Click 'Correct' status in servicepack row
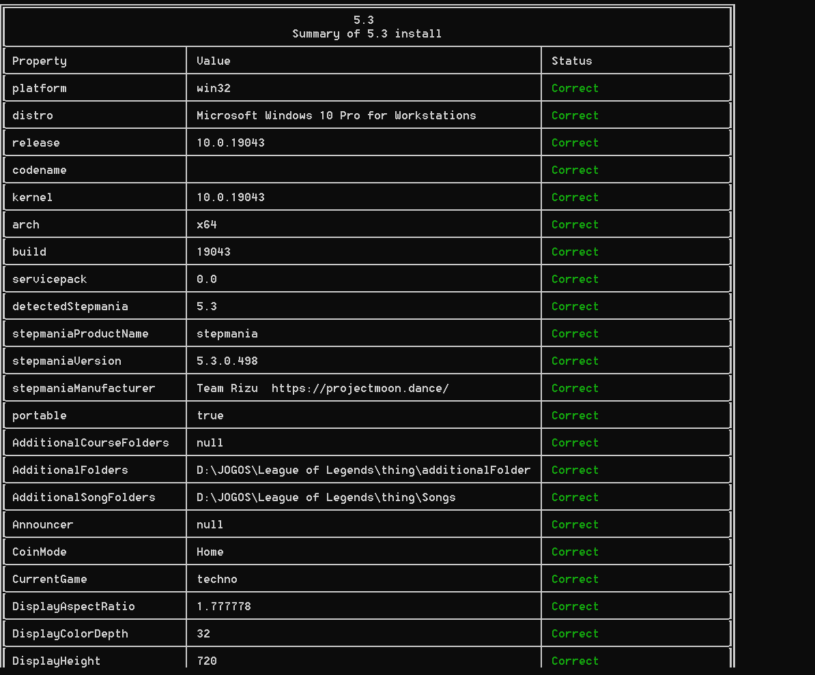 pyautogui.click(x=575, y=279)
